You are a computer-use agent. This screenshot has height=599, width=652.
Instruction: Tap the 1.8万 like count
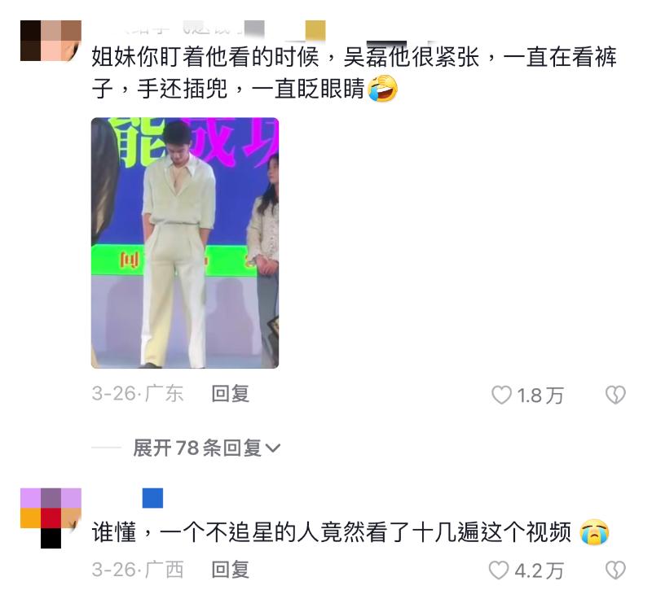pyautogui.click(x=540, y=396)
